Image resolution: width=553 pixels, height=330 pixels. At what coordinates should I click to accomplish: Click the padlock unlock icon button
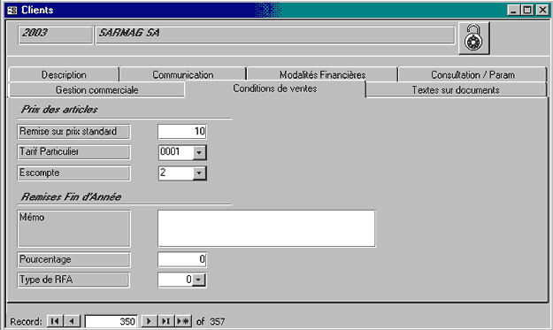tap(473, 38)
